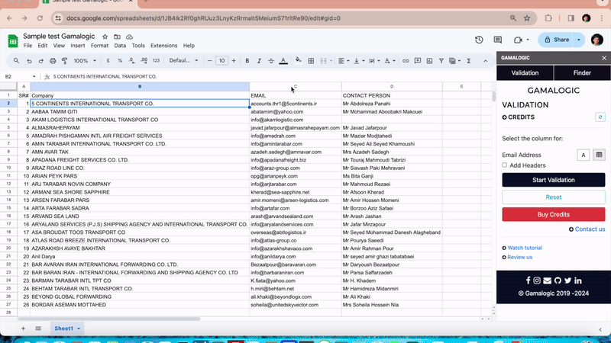
Task: Enable the Add Headers checkbox
Action: (x=505, y=165)
